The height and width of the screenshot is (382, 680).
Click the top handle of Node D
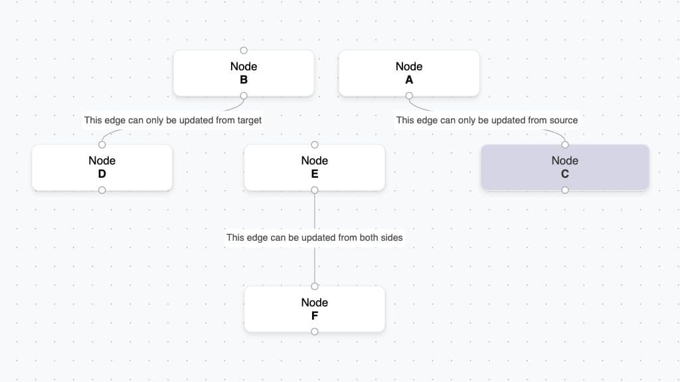(x=102, y=145)
